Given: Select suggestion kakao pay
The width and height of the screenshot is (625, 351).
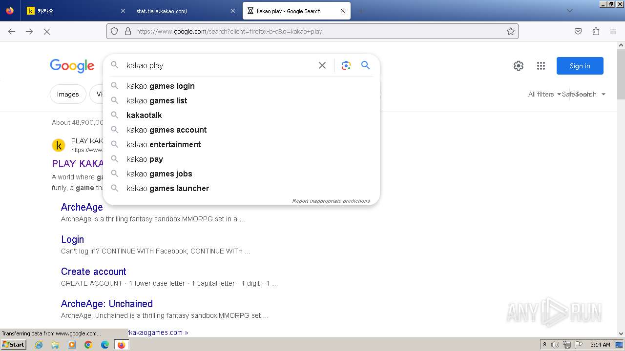Looking at the screenshot, I should pyautogui.click(x=241, y=159).
